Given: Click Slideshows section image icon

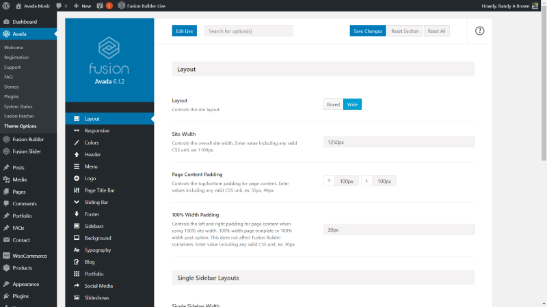Looking at the screenshot, I should tap(77, 297).
